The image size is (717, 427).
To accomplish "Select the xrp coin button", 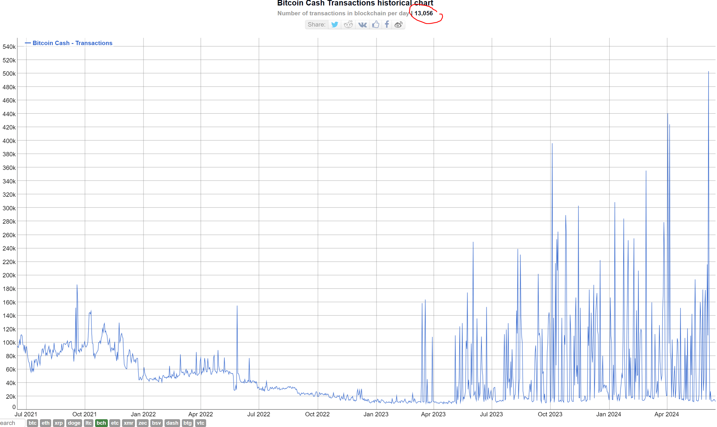I will click(x=59, y=423).
